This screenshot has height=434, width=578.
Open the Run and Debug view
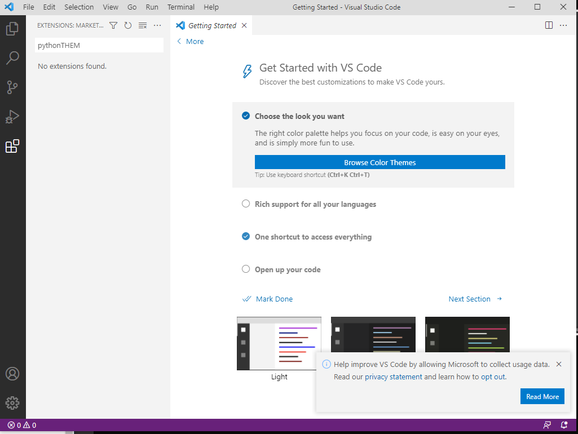click(12, 117)
